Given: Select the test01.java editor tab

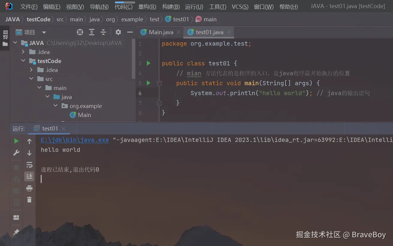Looking at the screenshot, I should click(209, 32).
